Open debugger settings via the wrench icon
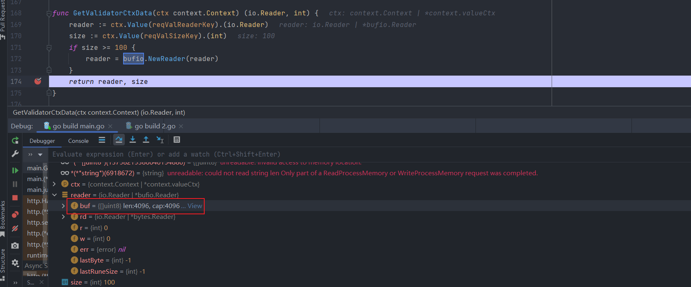Image resolution: width=691 pixels, height=287 pixels. click(15, 154)
